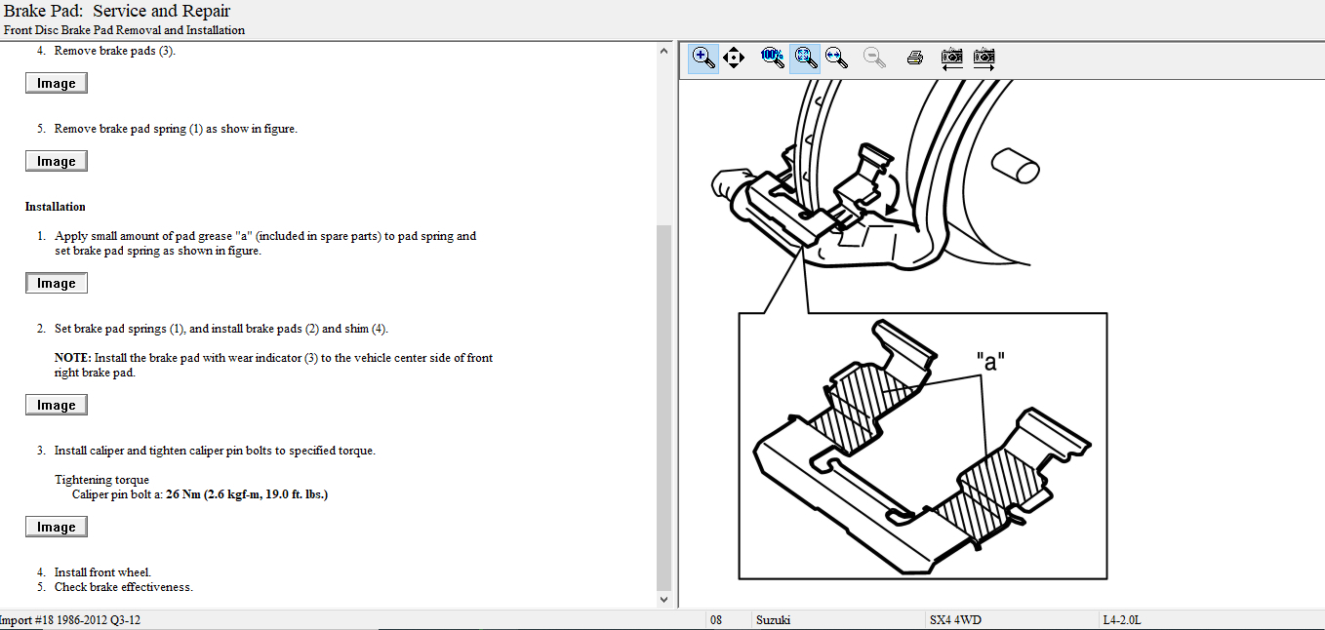Click the '08' year status bar entry
Screen dimensions: 1325x630
click(x=716, y=620)
